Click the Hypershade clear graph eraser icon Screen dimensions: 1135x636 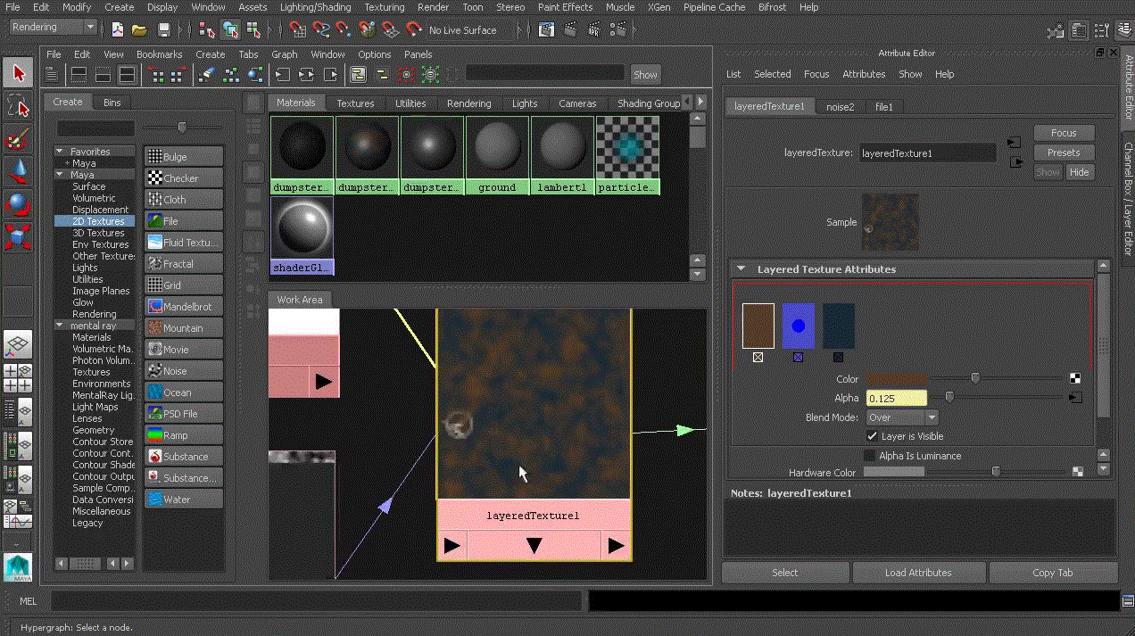pyautogui.click(x=206, y=74)
